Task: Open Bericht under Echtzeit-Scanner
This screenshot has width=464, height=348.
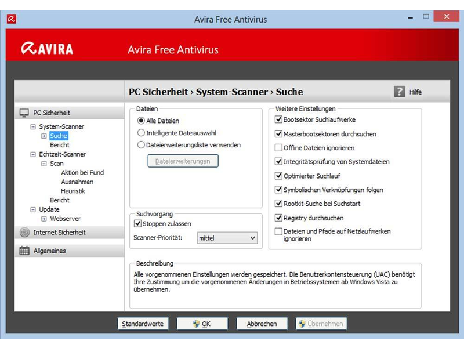Action: click(x=60, y=200)
